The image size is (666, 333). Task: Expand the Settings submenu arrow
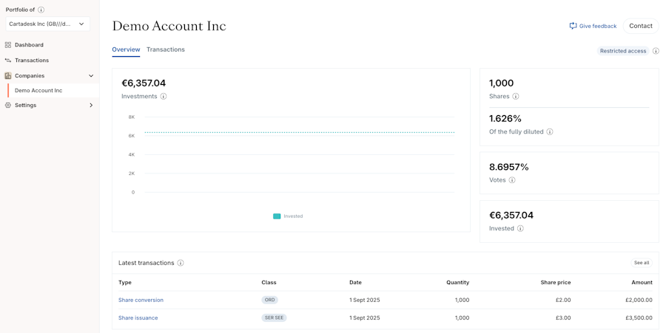(91, 106)
